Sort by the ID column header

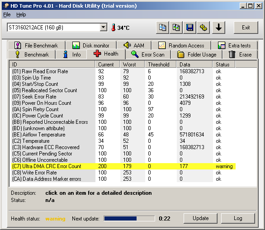click(52, 64)
